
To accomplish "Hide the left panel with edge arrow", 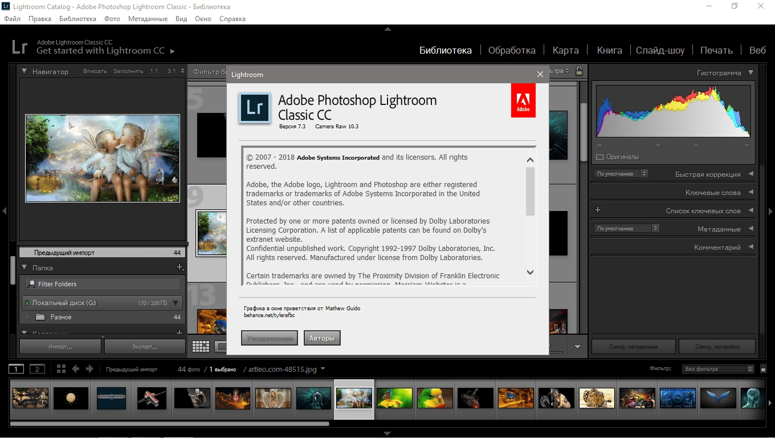I will [x=4, y=211].
